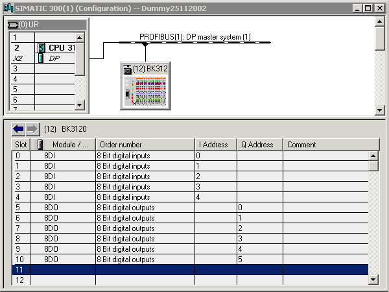Select the PROFIBUS(1) DP master system line
This screenshot has height=292, width=389.
pyautogui.click(x=195, y=42)
